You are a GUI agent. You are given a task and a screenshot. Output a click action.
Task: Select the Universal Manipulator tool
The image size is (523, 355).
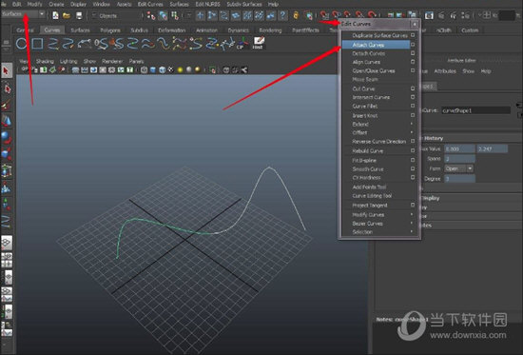(7, 170)
